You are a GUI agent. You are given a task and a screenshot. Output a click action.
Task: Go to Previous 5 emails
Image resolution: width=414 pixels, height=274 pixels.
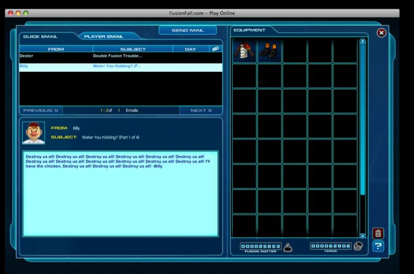[41, 110]
